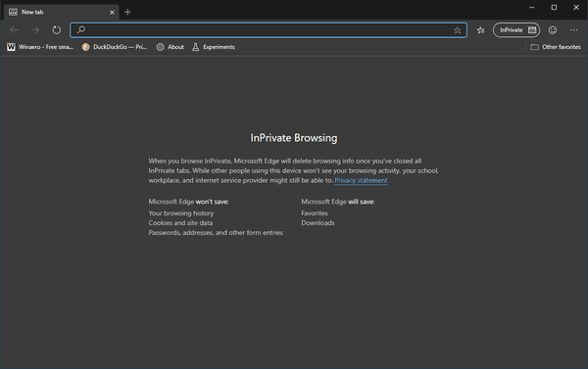Expand the Other favorites folder
The image size is (588, 369).
pos(556,47)
